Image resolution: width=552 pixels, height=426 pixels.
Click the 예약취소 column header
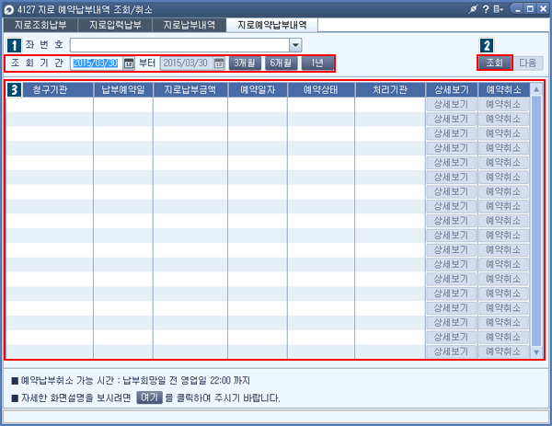click(504, 90)
